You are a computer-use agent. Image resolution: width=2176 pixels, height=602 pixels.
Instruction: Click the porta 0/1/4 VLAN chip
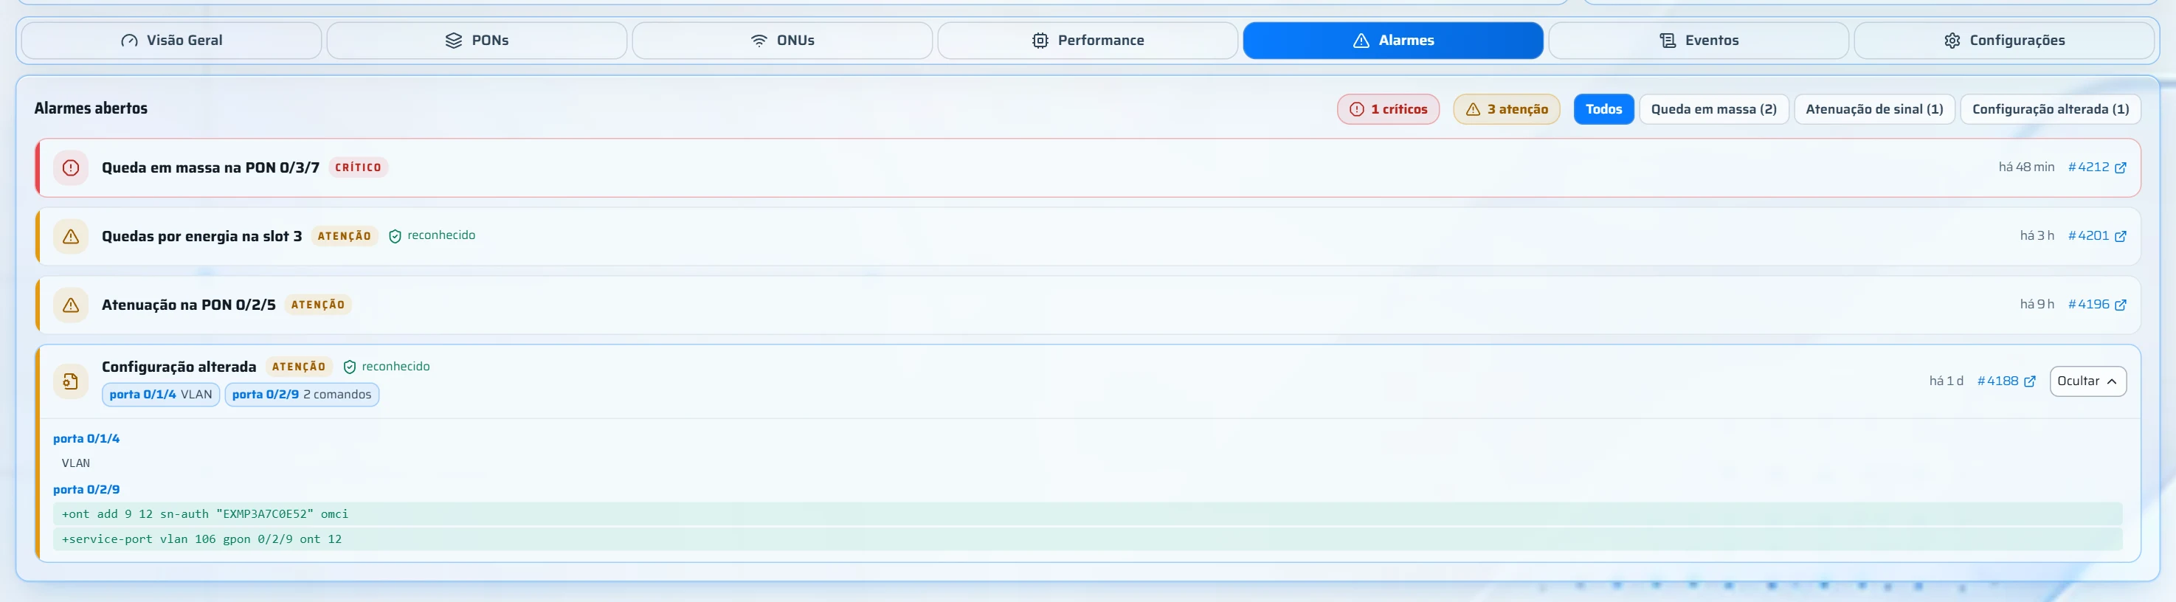click(161, 394)
